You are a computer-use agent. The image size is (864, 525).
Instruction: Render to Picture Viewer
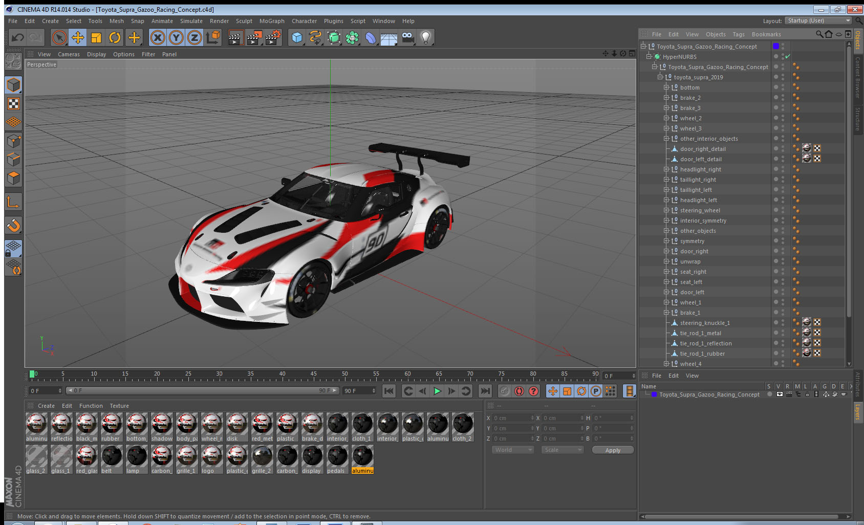(254, 37)
